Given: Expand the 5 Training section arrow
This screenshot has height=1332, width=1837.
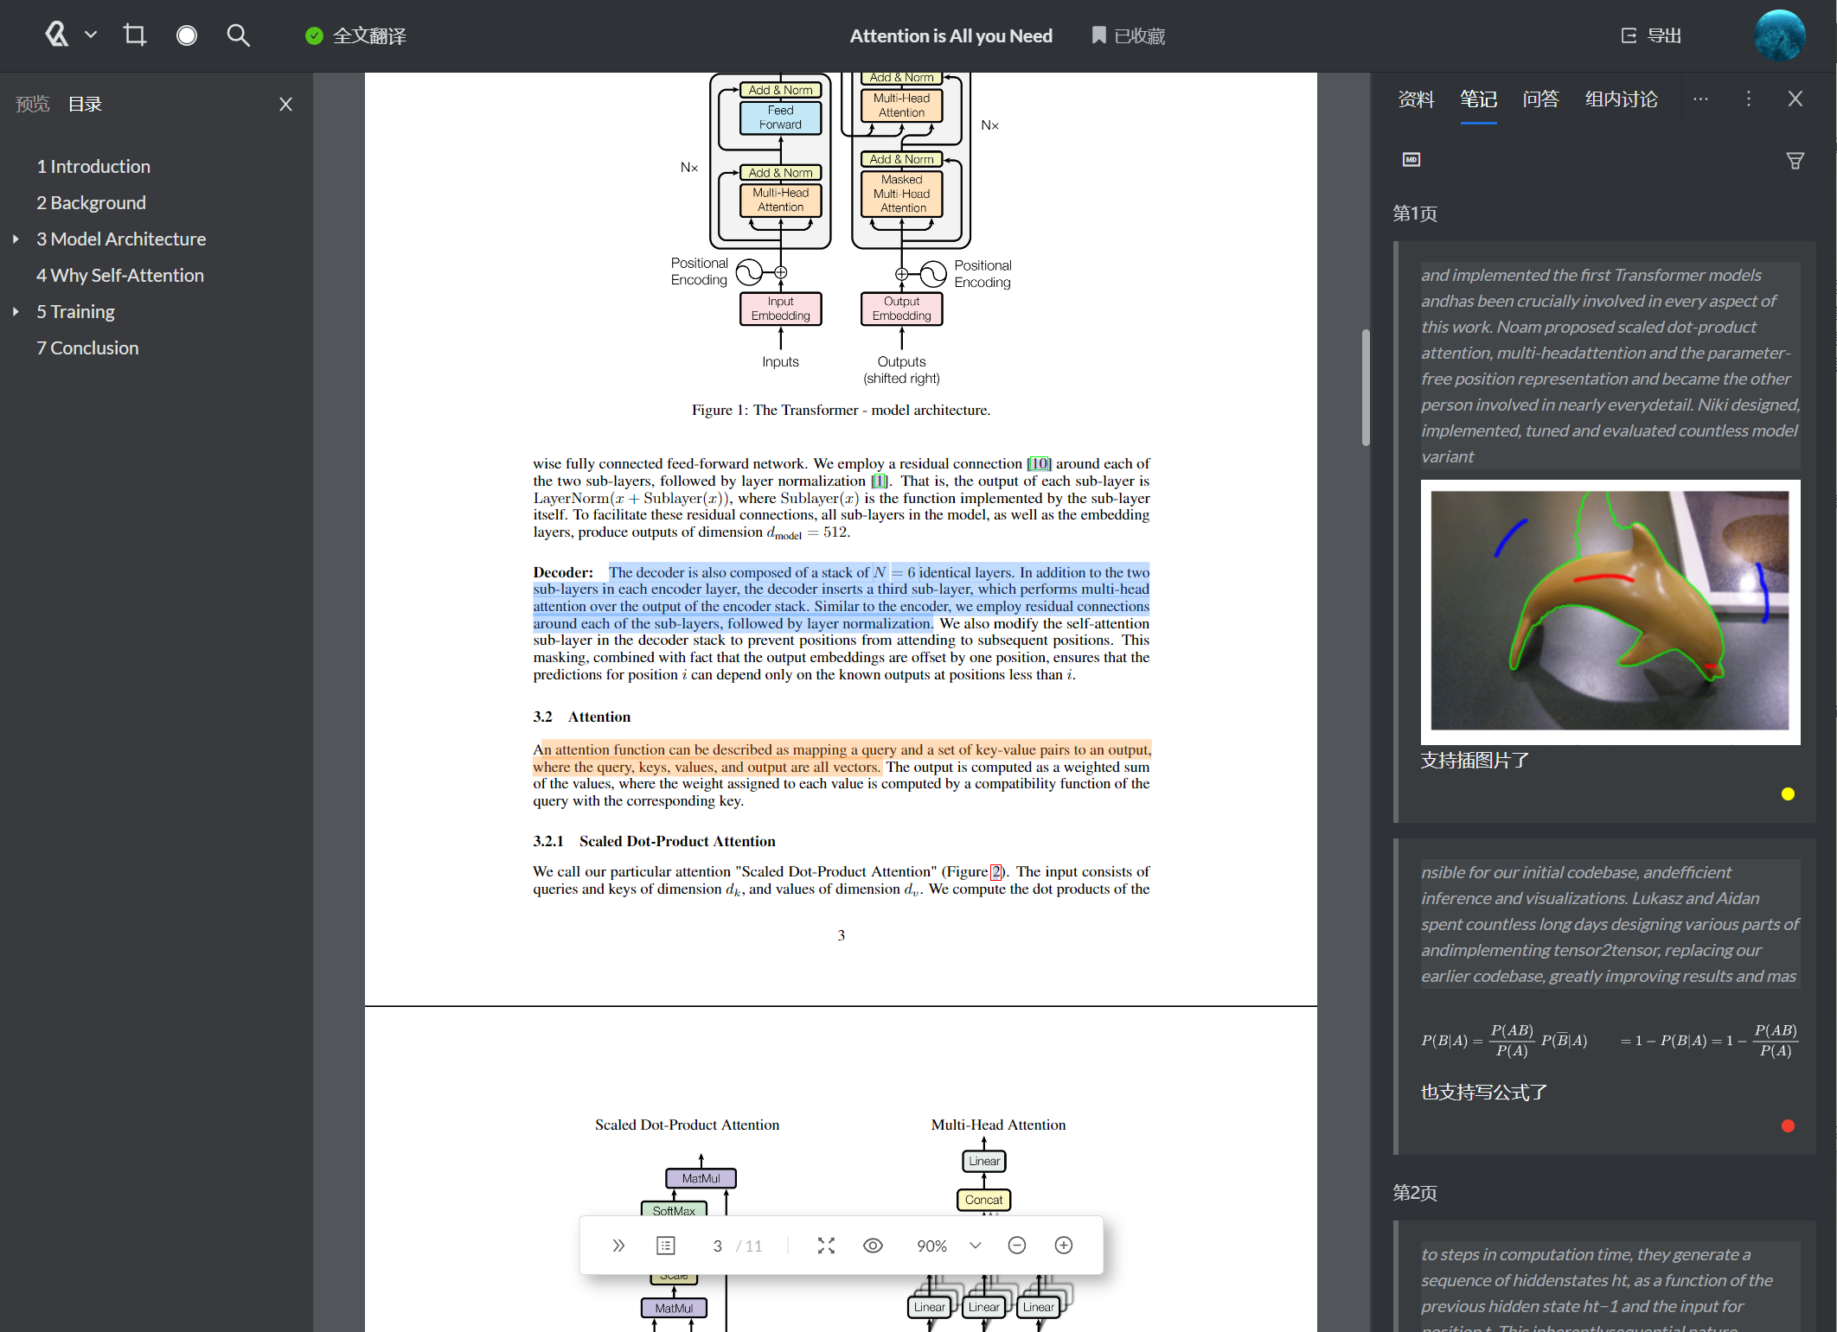Looking at the screenshot, I should [16, 311].
